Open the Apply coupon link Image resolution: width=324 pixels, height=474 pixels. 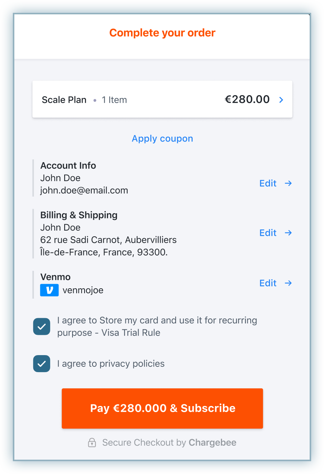(x=162, y=139)
